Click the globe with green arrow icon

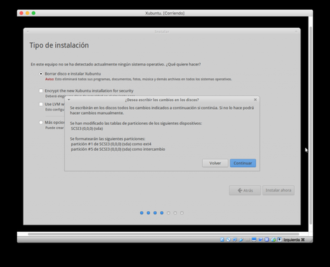point(273,240)
